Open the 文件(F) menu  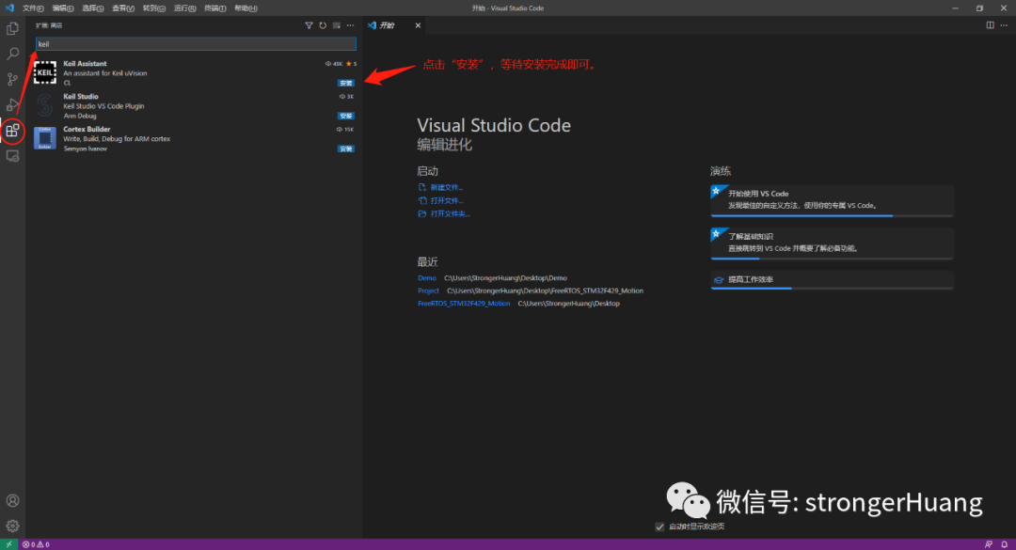pyautogui.click(x=33, y=8)
